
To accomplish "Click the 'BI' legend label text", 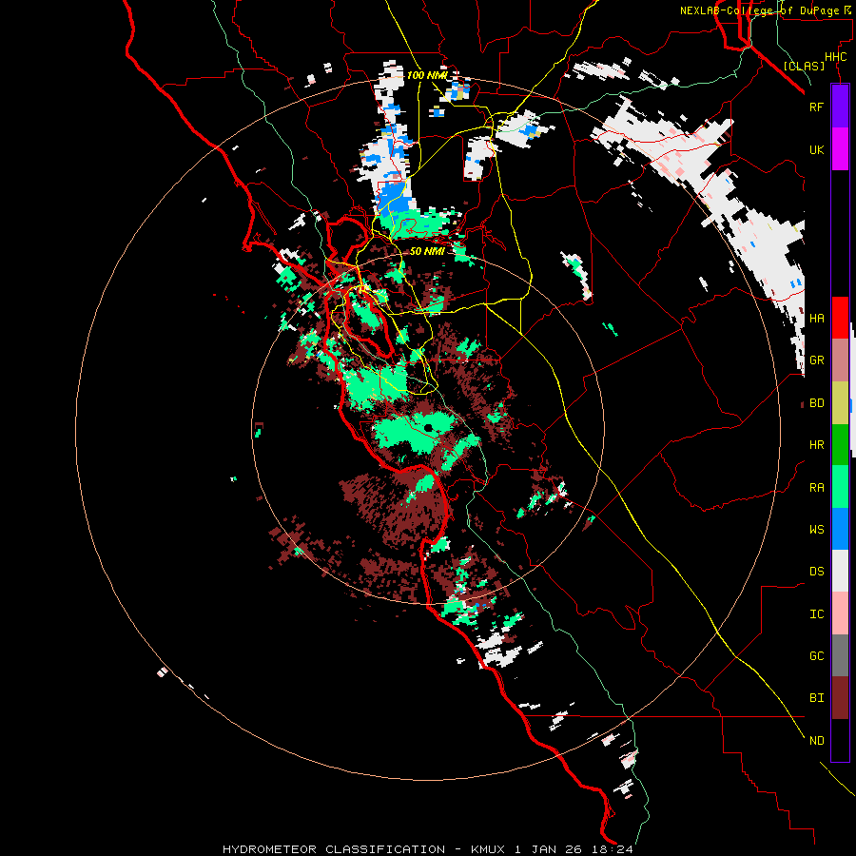I will point(816,698).
